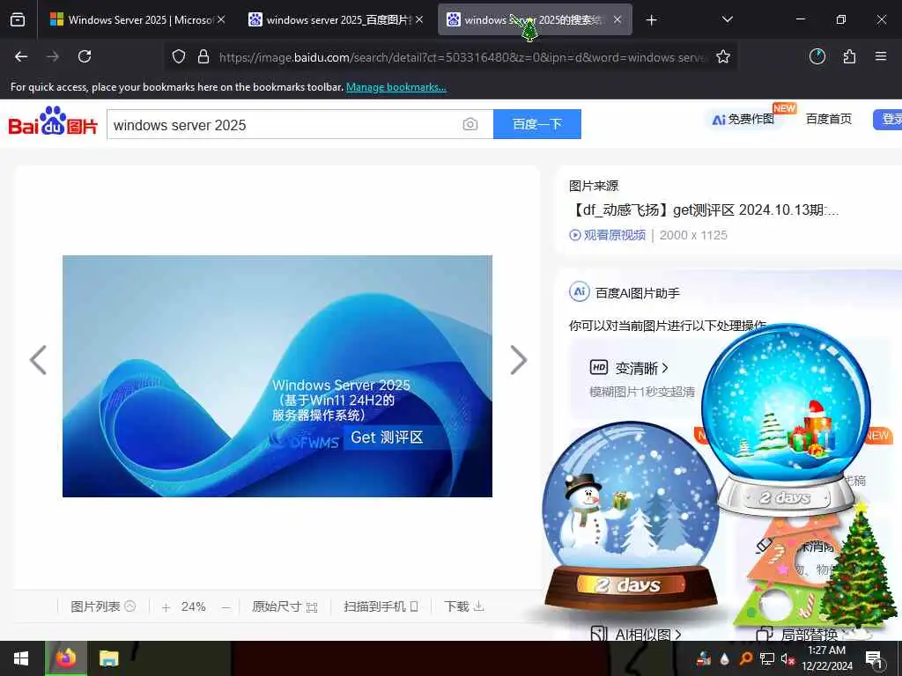
Task: Click the snowman snow globe widget
Action: click(x=631, y=516)
